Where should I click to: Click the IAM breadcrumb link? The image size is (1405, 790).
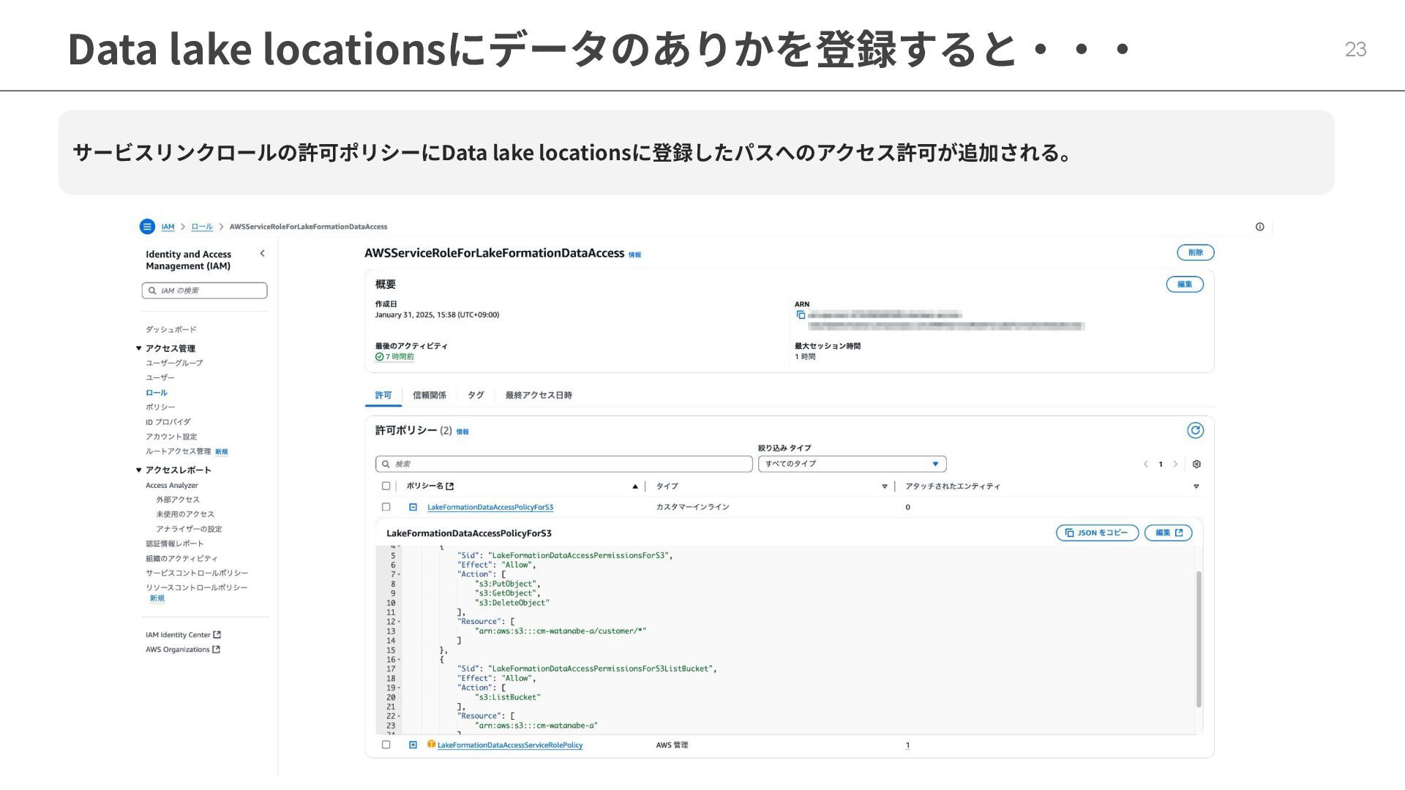168,227
